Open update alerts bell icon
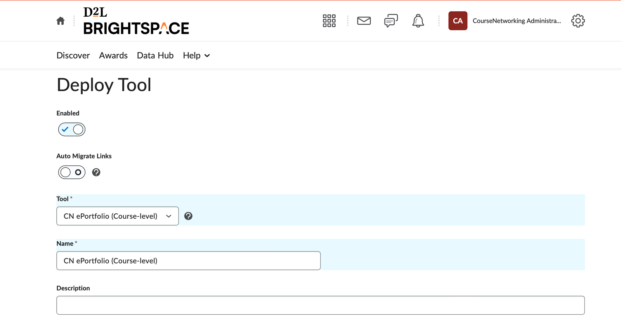The width and height of the screenshot is (621, 326). [x=418, y=21]
